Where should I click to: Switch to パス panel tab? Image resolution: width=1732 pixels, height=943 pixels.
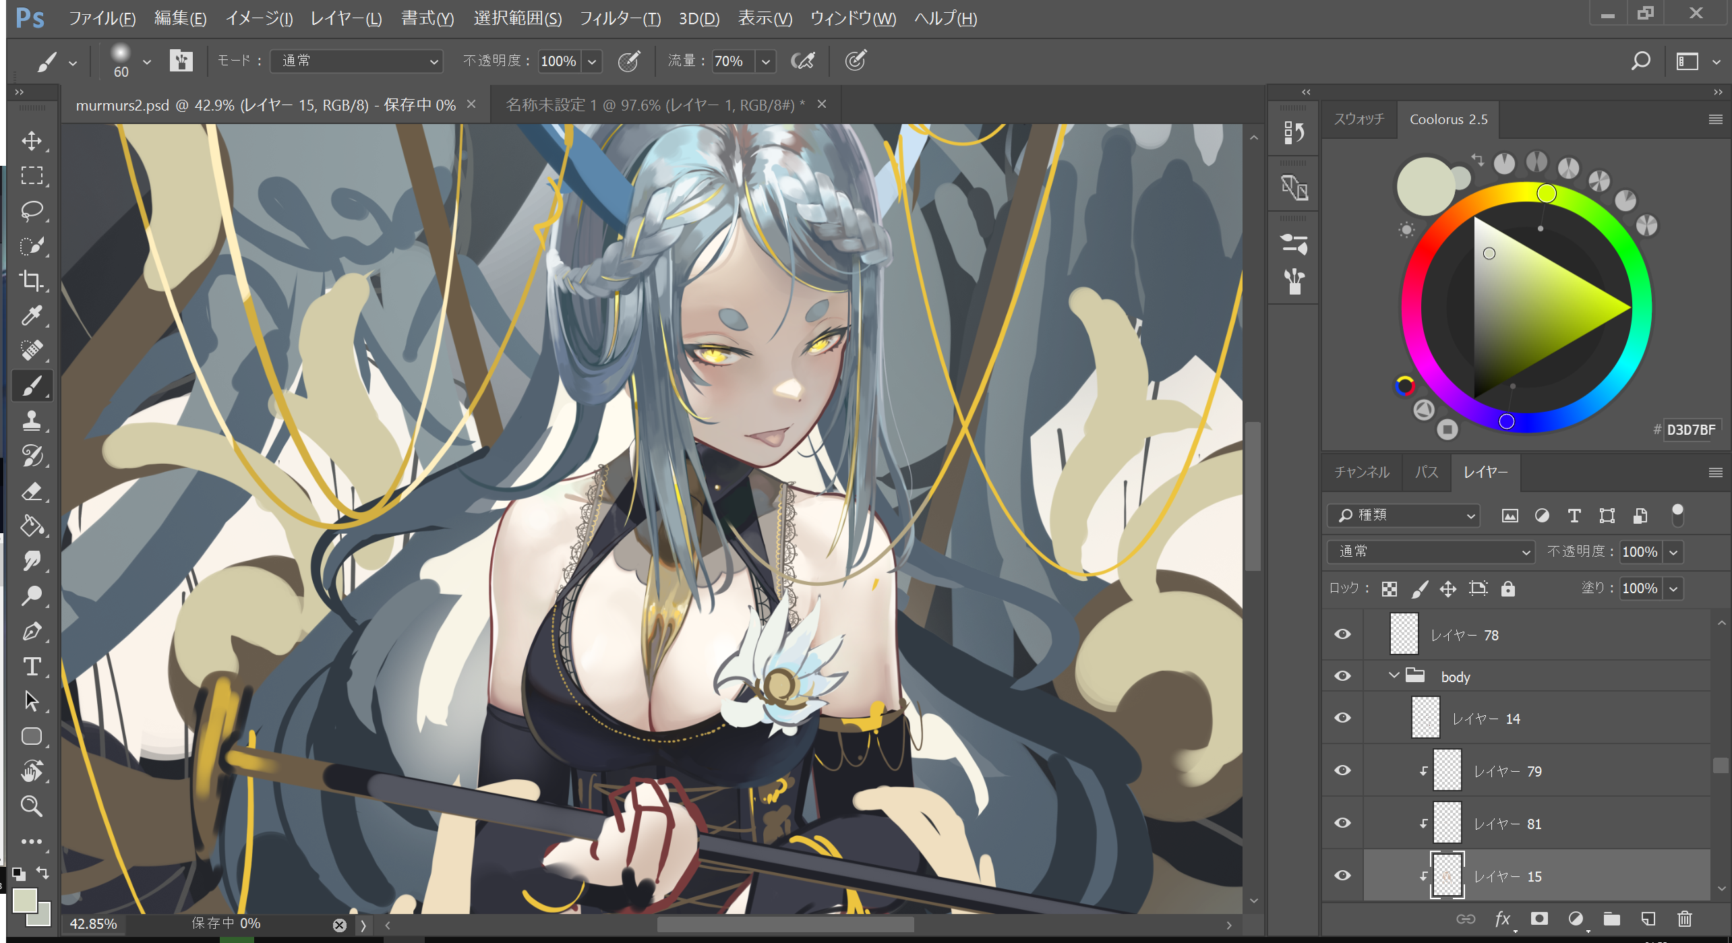1427,473
